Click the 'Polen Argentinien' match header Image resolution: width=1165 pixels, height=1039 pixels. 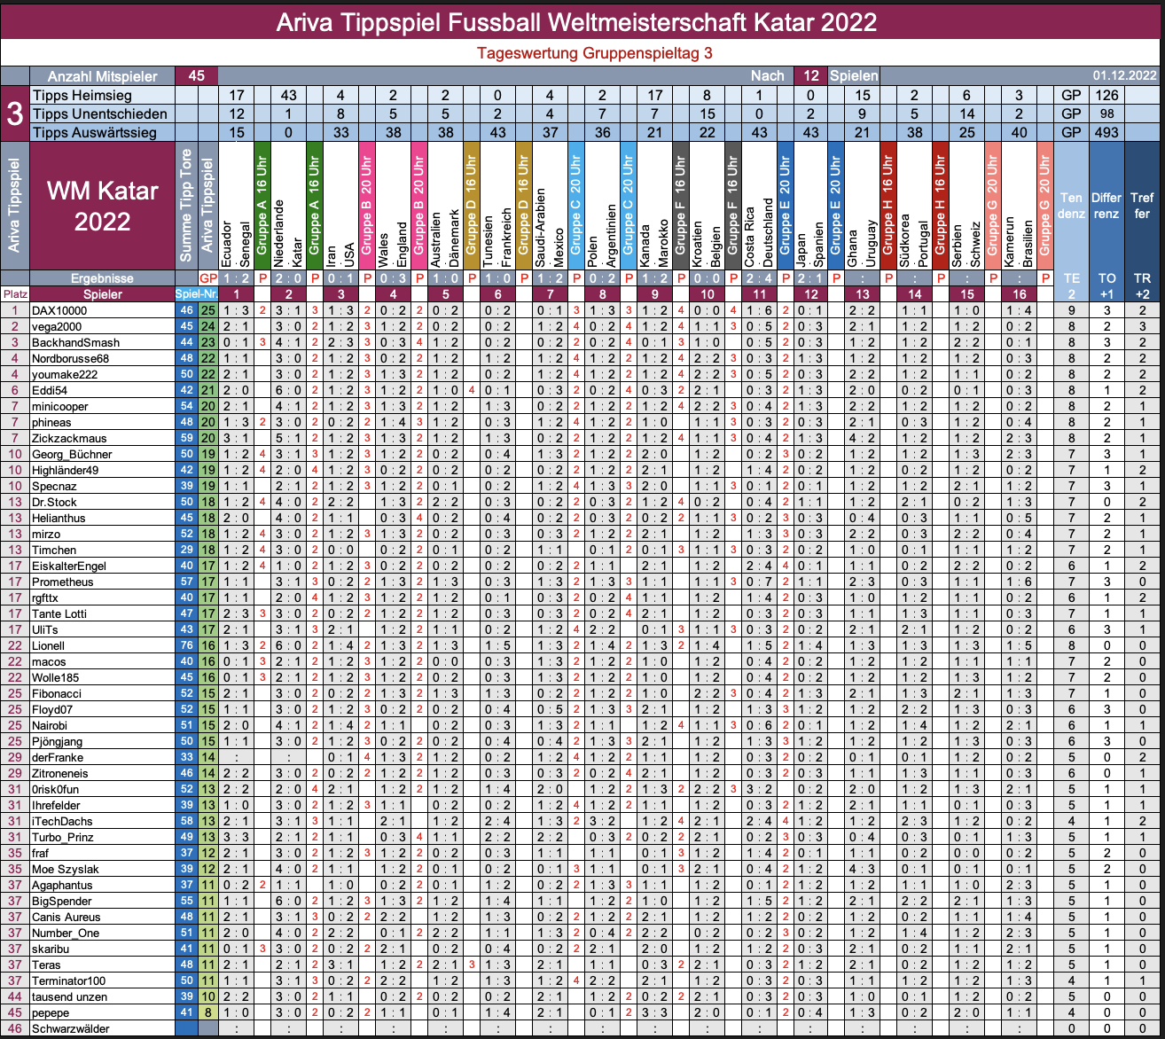(602, 206)
